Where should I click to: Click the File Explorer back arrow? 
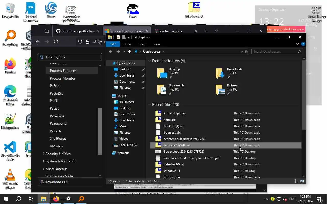[111, 52]
